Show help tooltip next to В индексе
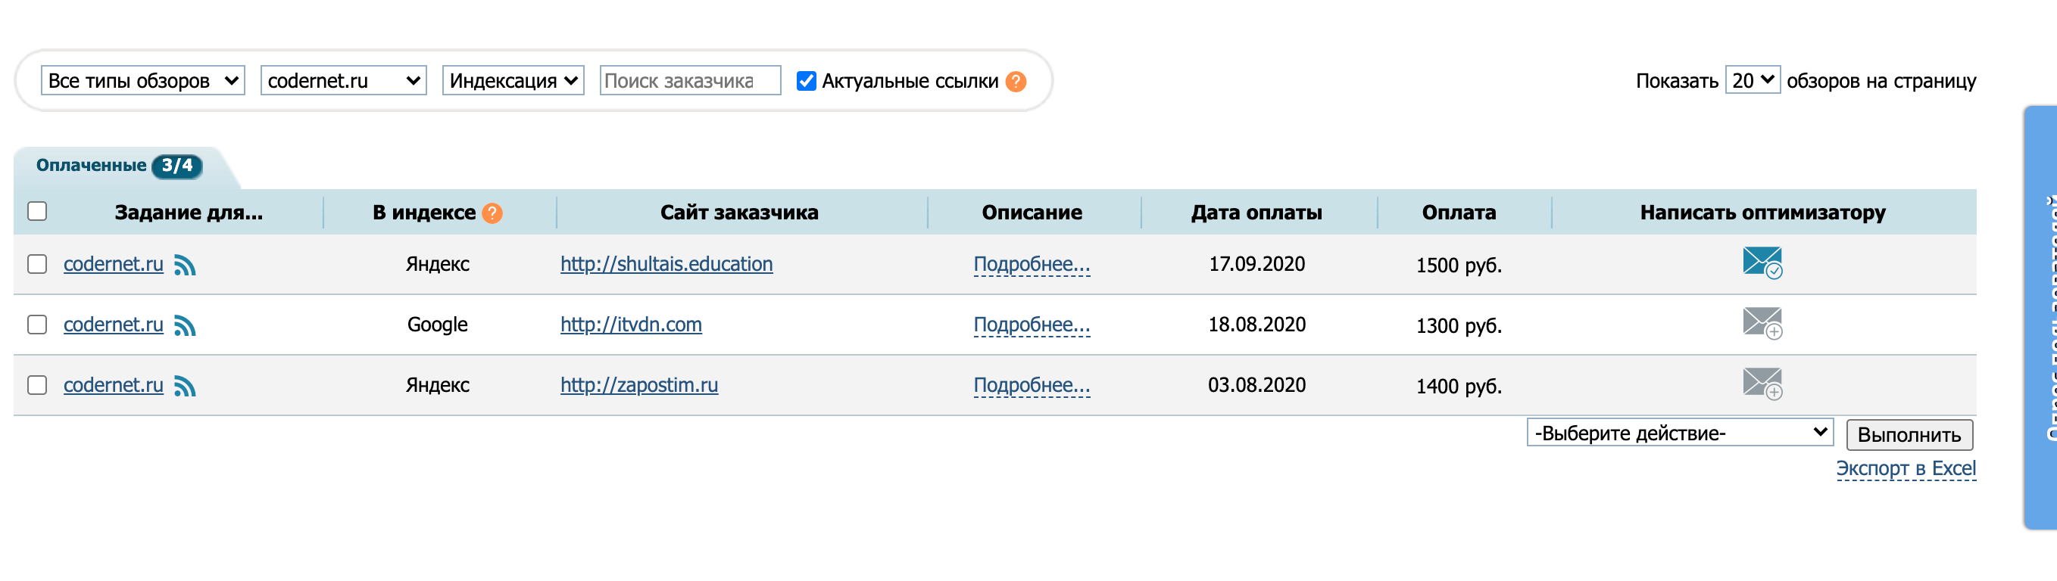The height and width of the screenshot is (581, 2057). point(493,213)
